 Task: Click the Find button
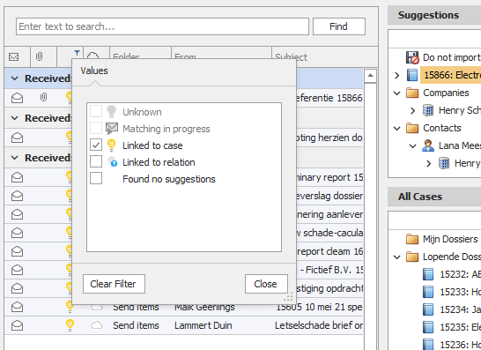pyautogui.click(x=339, y=26)
